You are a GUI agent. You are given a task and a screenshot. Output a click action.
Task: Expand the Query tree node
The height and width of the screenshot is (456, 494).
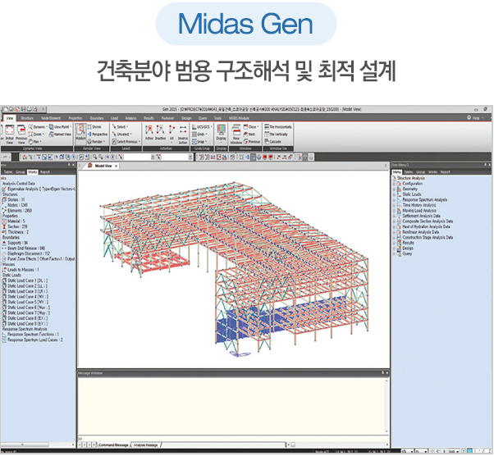pos(394,253)
